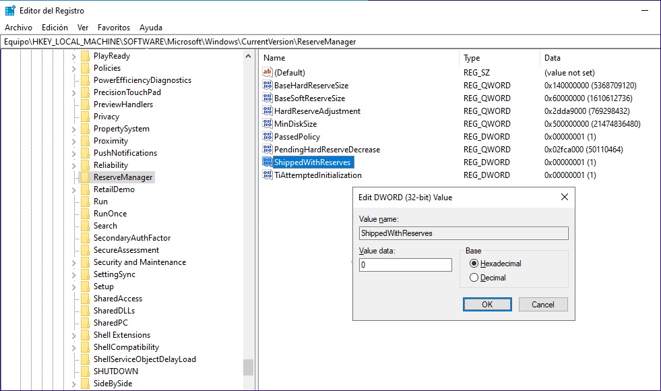Viewport: 661px width, 391px height.
Task: Click the ReserveManager folder icon
Action: pos(85,177)
